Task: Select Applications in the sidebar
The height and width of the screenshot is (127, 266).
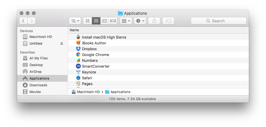Action: [x=42, y=78]
